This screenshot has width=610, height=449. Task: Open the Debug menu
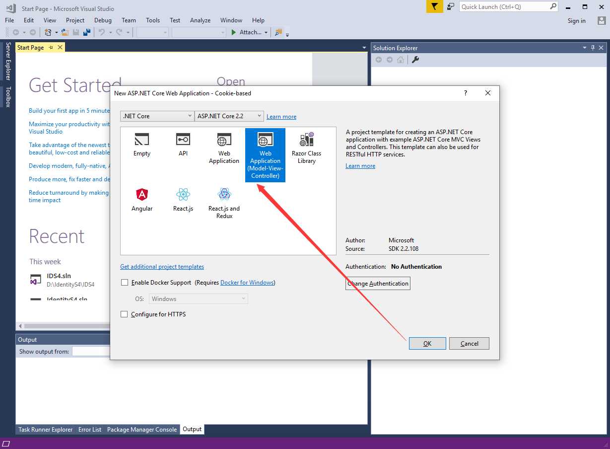coord(103,20)
